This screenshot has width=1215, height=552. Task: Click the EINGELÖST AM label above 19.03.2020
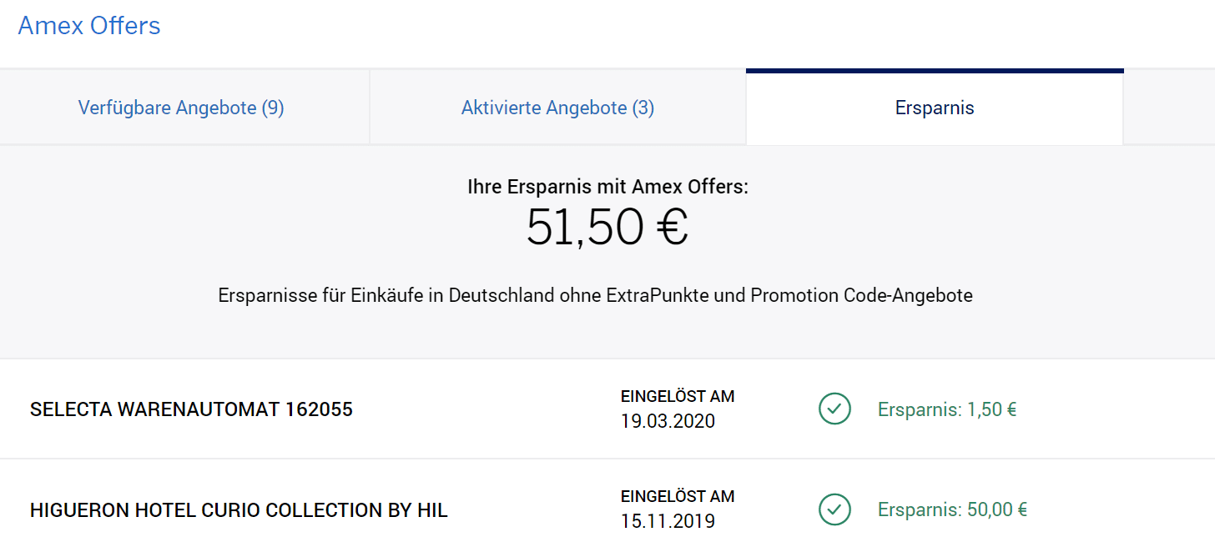678,396
